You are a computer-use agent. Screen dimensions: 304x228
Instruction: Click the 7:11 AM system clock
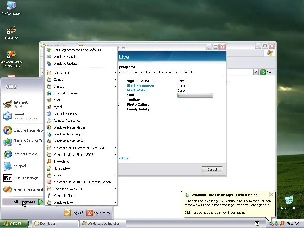(x=293, y=224)
